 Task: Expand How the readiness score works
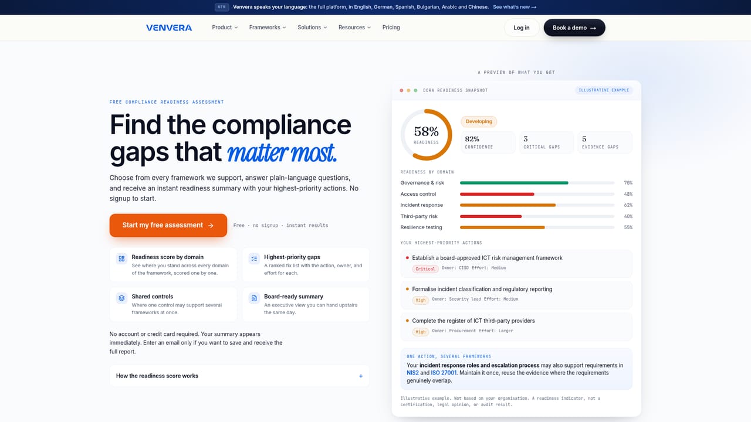click(239, 376)
